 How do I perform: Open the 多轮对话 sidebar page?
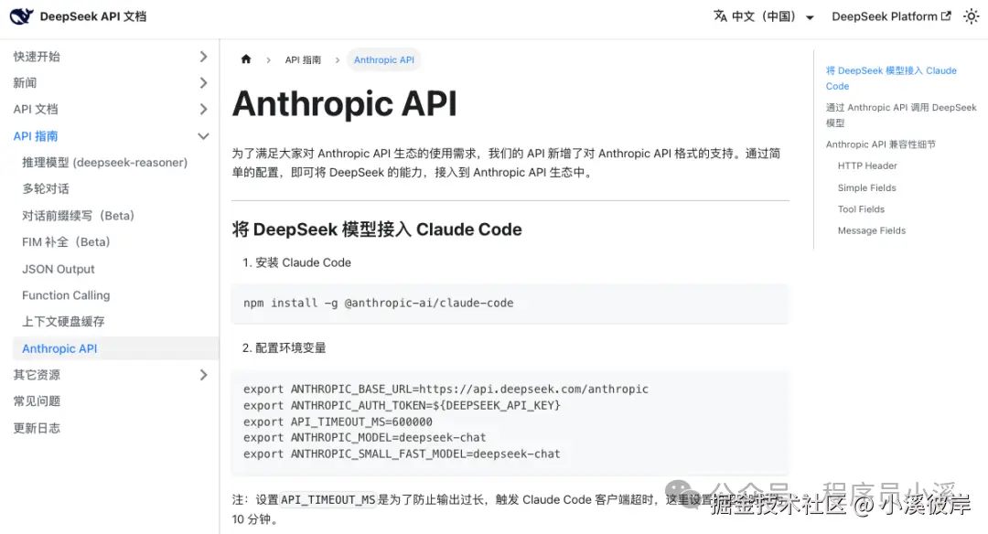[46, 189]
